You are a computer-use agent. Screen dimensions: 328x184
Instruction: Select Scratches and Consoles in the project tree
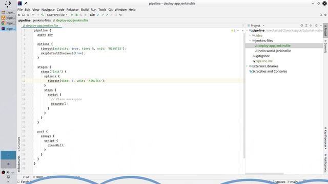point(270,71)
